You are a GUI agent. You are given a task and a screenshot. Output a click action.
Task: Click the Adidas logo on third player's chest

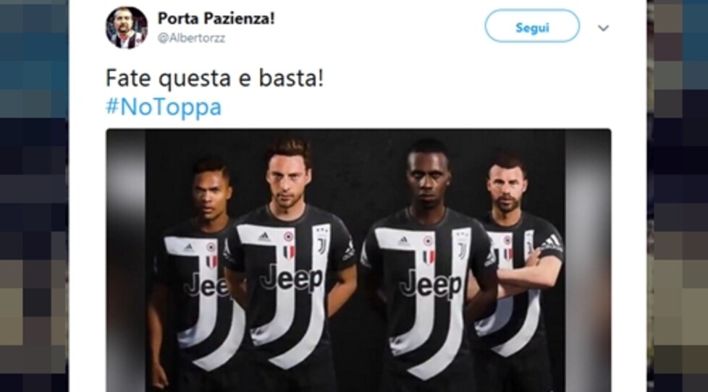(x=404, y=242)
